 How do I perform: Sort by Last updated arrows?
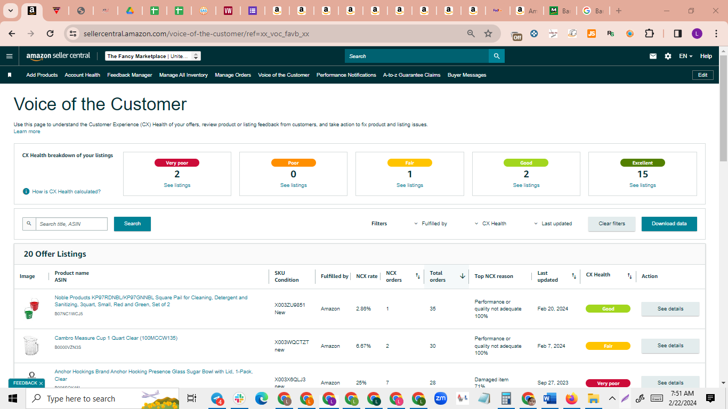[x=574, y=276]
